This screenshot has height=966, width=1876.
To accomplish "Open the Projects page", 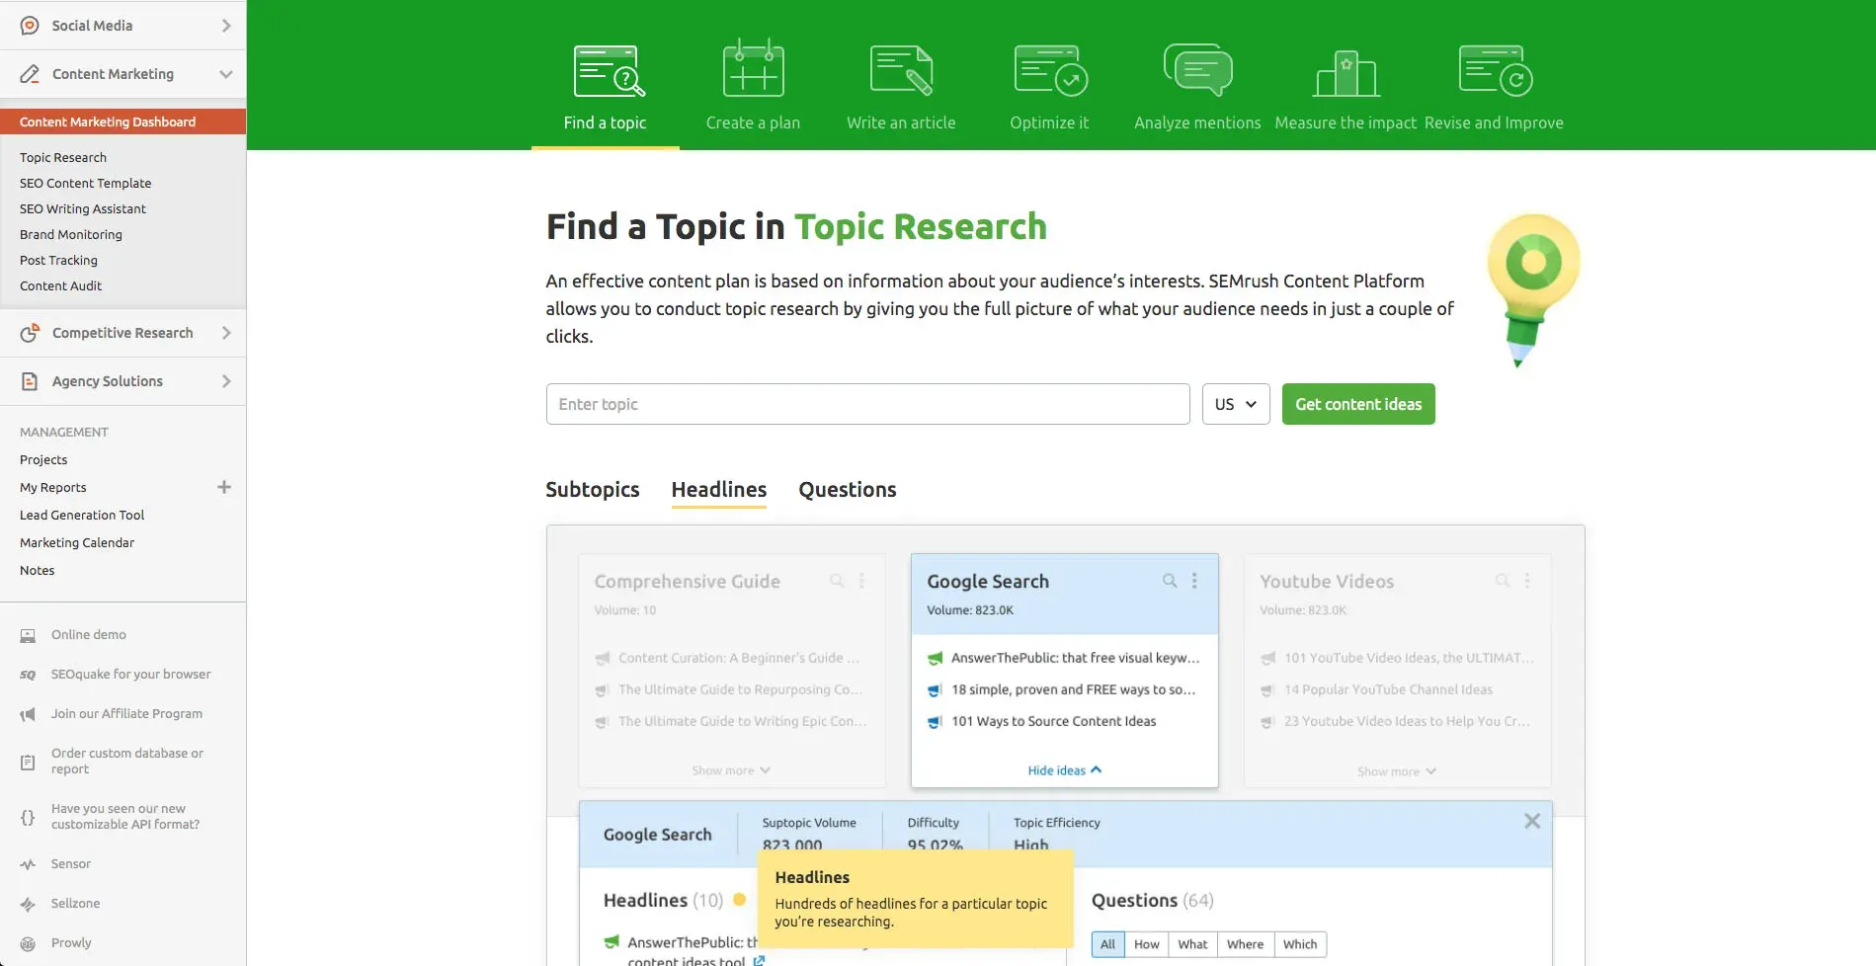I will point(43,460).
